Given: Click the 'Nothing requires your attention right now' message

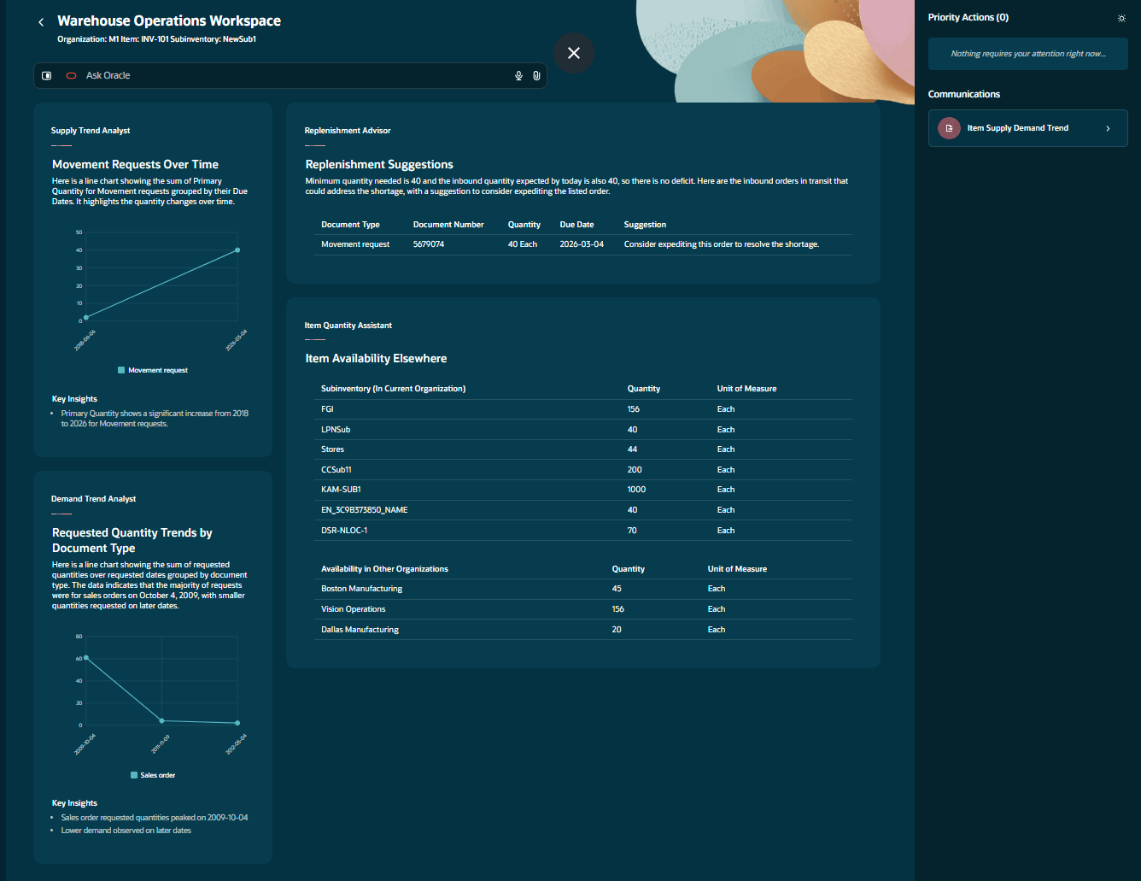Looking at the screenshot, I should click(x=1028, y=54).
